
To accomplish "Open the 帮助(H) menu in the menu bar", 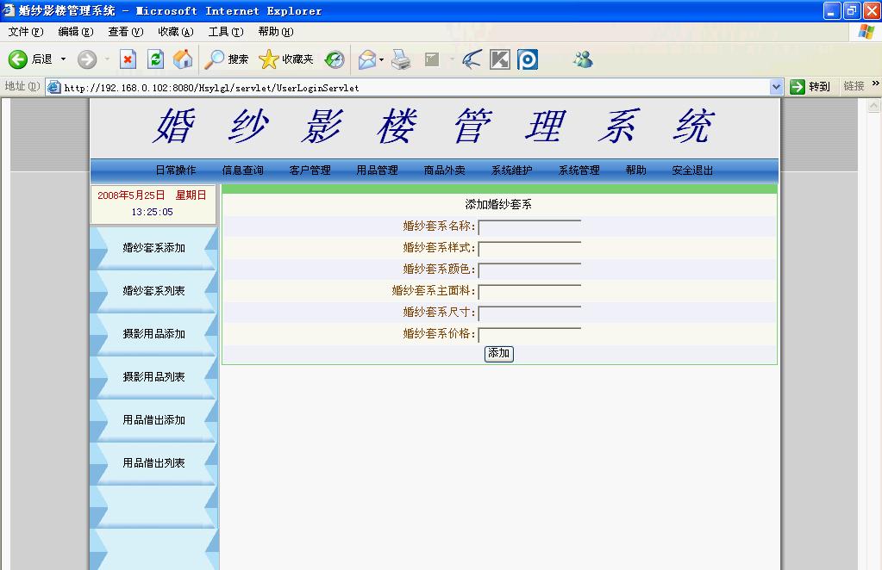I will 276,32.
